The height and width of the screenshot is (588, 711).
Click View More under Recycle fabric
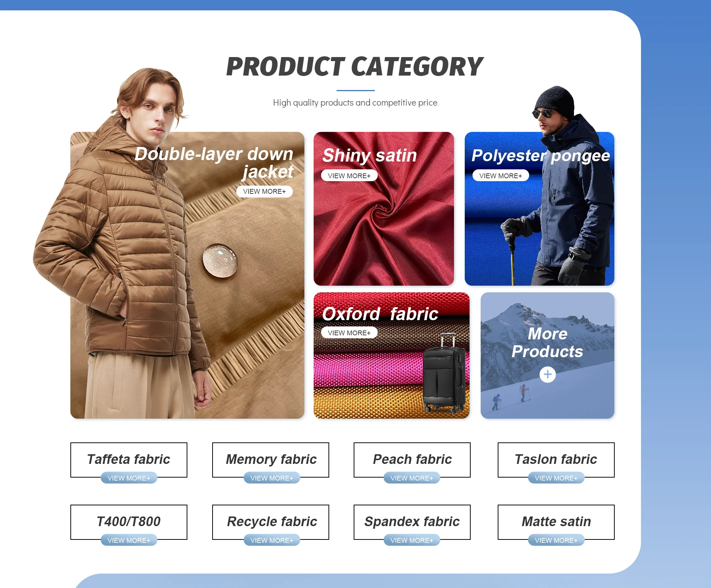click(272, 540)
